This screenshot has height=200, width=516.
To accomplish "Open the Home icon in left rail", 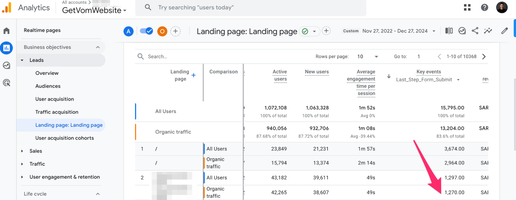I will coord(6,31).
